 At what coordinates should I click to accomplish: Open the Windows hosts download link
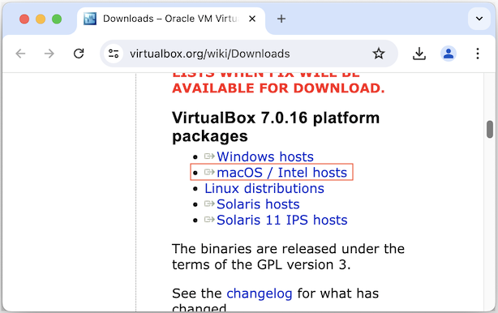[265, 156]
